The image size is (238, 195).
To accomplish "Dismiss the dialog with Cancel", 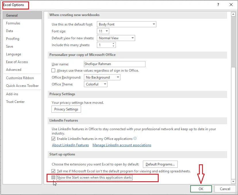I will tap(225, 189).
